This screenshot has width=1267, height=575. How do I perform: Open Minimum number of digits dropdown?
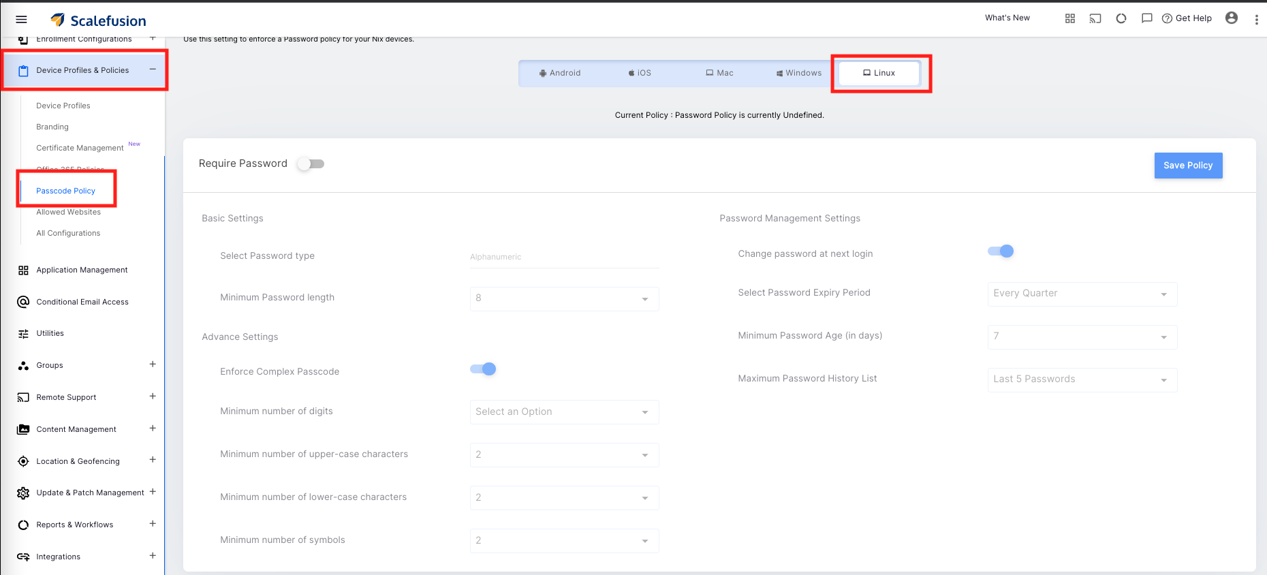tap(564, 412)
